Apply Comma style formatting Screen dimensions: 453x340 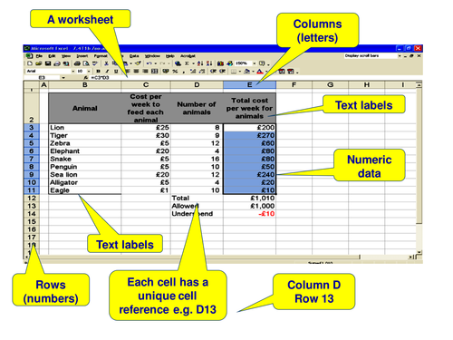(x=184, y=72)
